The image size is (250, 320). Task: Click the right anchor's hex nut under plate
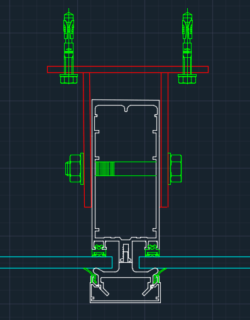[187, 79]
